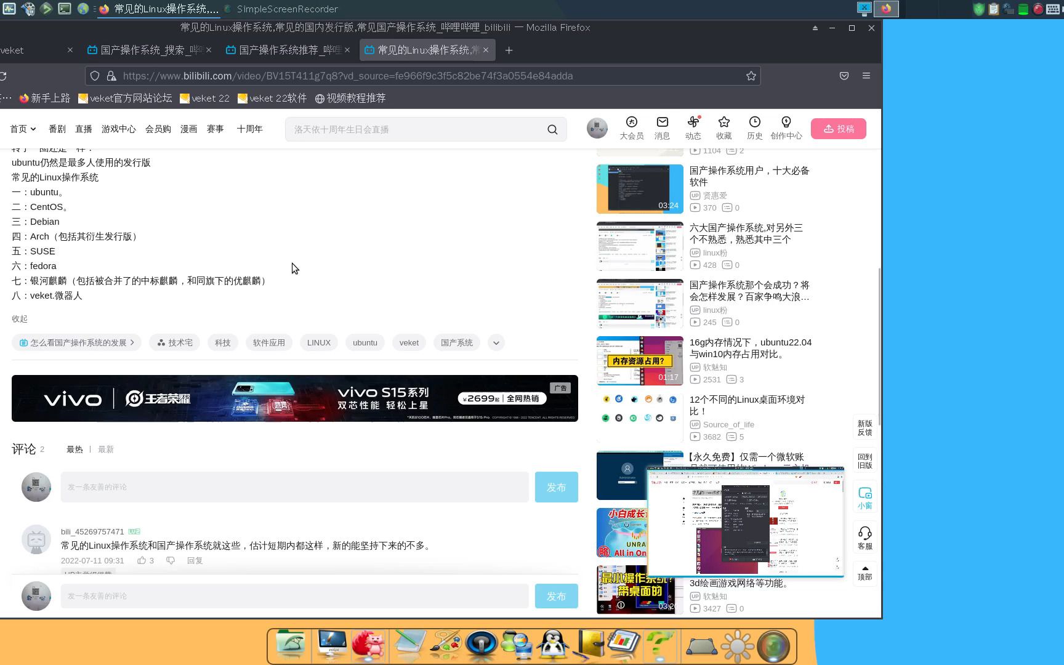Switch to the 国产操作系统推荐 tab

(x=288, y=50)
